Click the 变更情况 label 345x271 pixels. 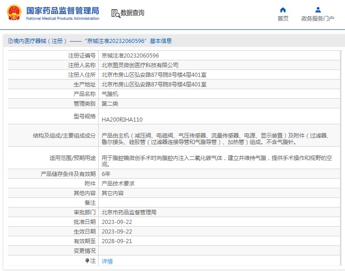click(x=85, y=251)
